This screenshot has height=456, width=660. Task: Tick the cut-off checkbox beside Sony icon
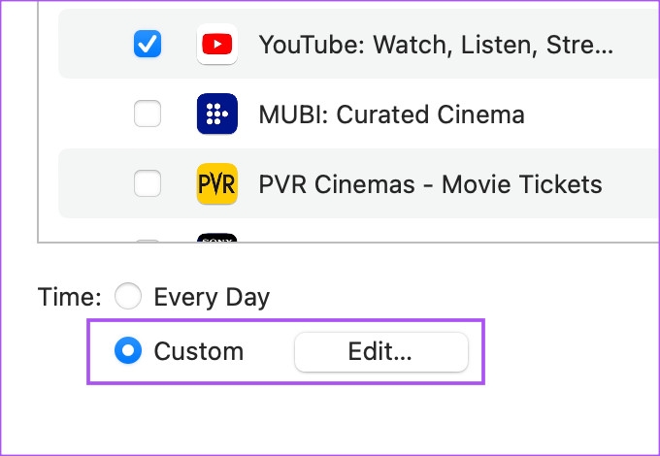click(148, 241)
